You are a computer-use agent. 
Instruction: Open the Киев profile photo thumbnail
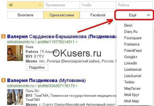15,53
